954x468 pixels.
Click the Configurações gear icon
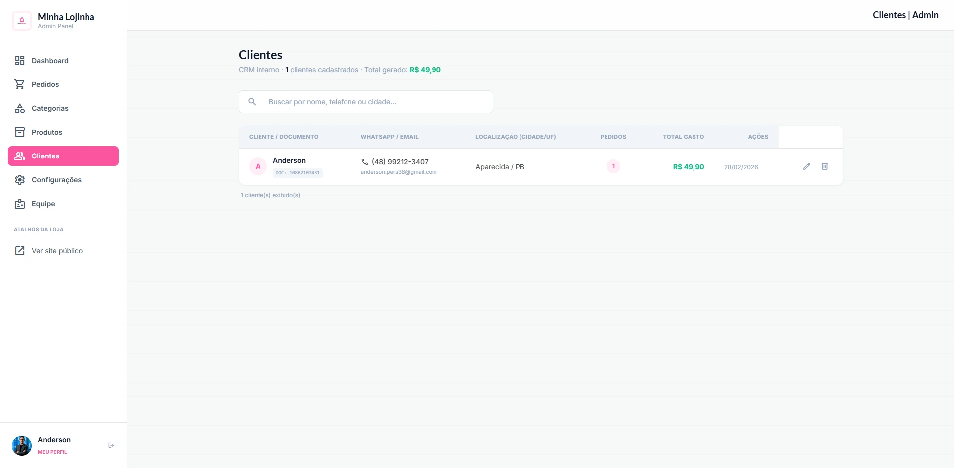pyautogui.click(x=20, y=180)
